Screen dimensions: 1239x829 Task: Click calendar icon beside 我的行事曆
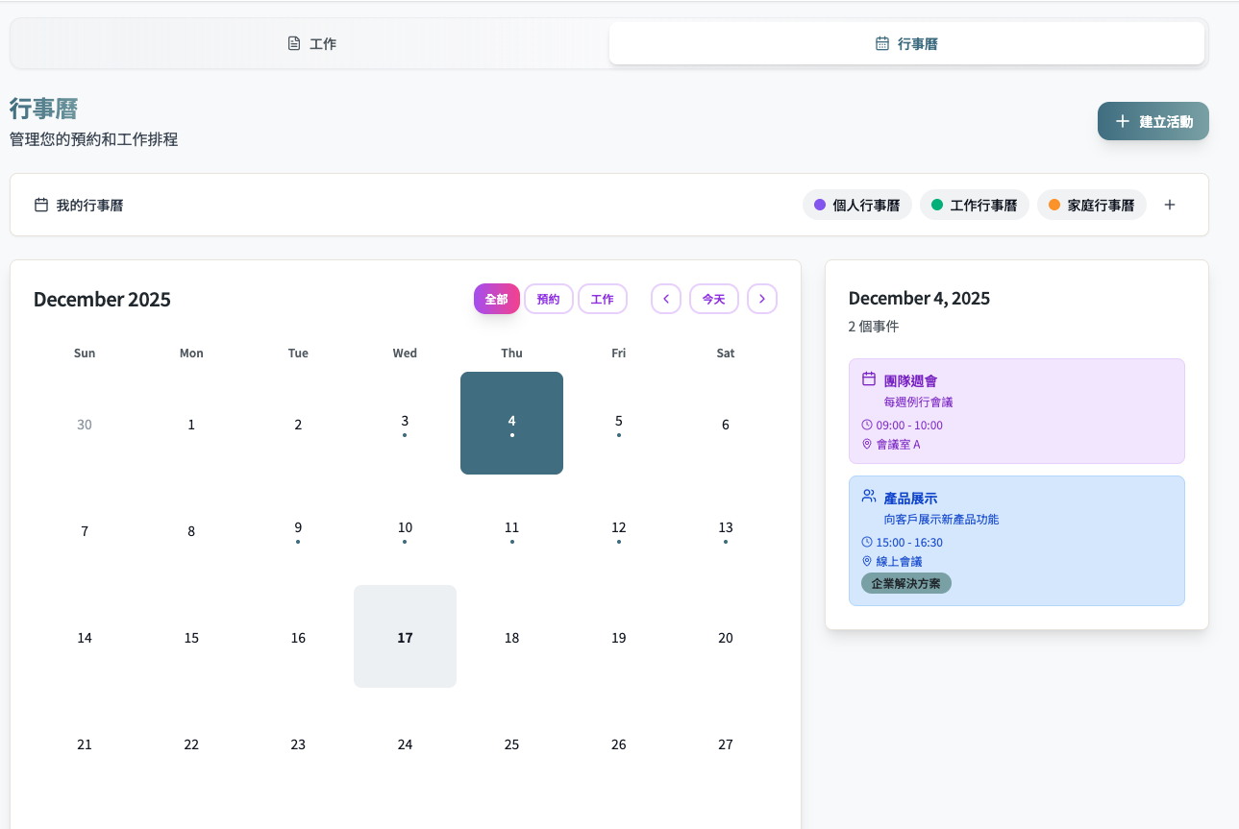click(41, 205)
